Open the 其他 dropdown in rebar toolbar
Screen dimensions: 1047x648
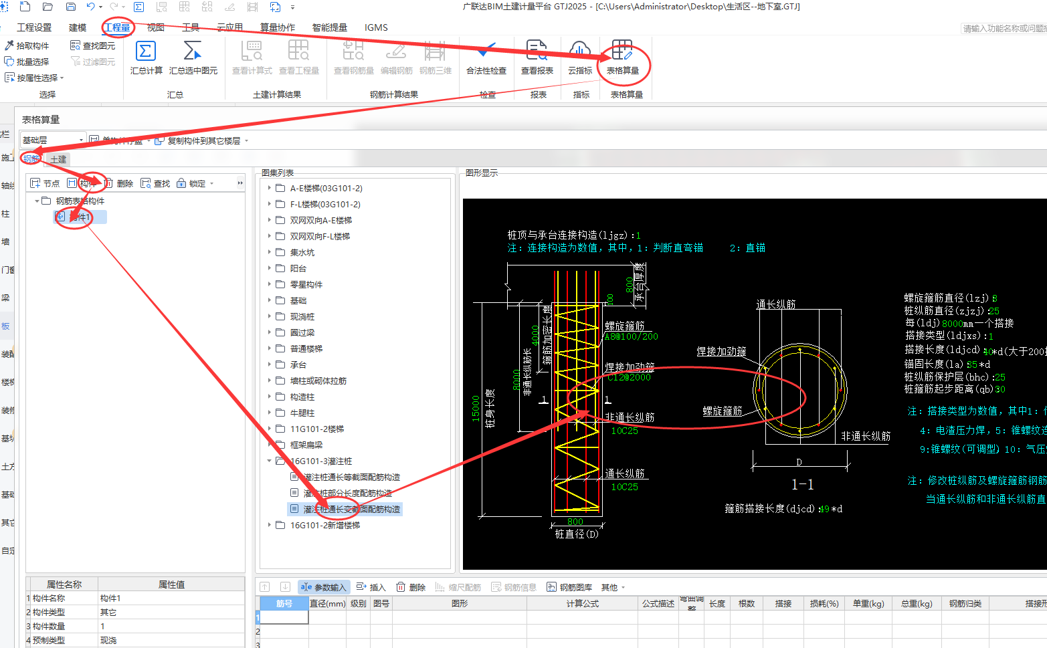(x=613, y=587)
